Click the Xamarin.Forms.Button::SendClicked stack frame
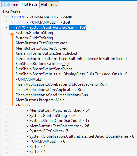The height and width of the screenshot is (156, 137). tap(46, 53)
